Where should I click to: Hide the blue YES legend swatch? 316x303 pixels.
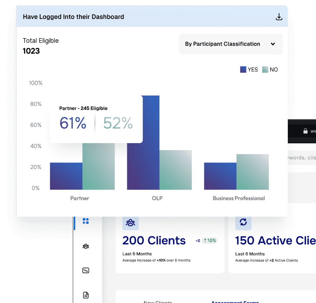pyautogui.click(x=243, y=69)
